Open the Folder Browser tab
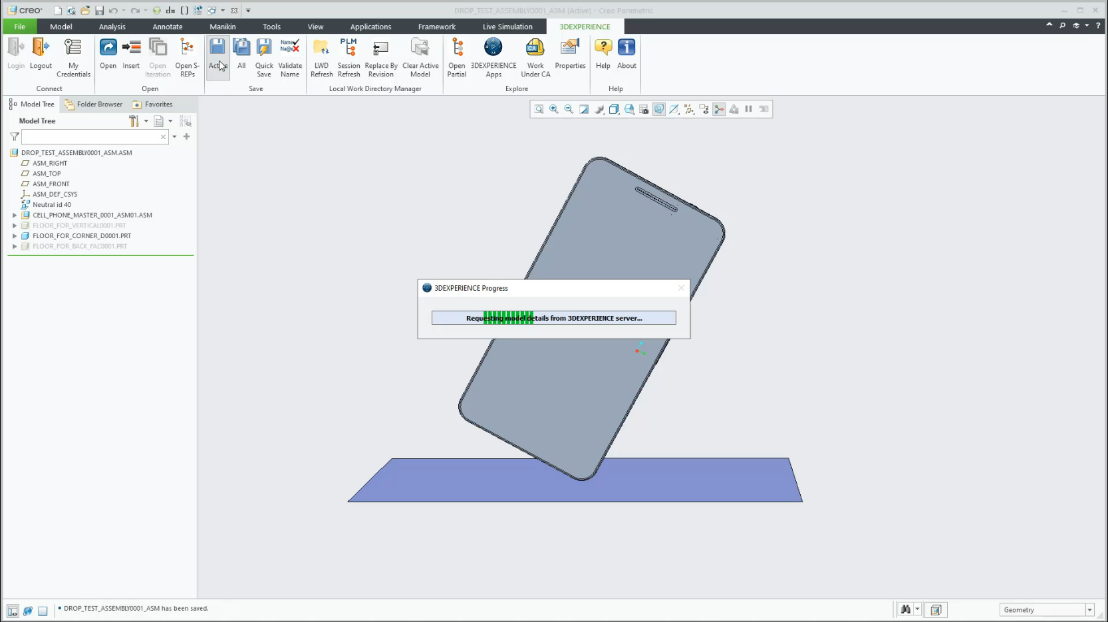The width and height of the screenshot is (1108, 622). [94, 104]
